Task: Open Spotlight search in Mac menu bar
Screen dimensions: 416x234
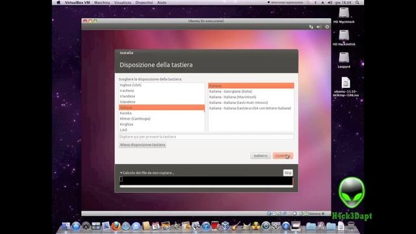Action: click(x=357, y=3)
